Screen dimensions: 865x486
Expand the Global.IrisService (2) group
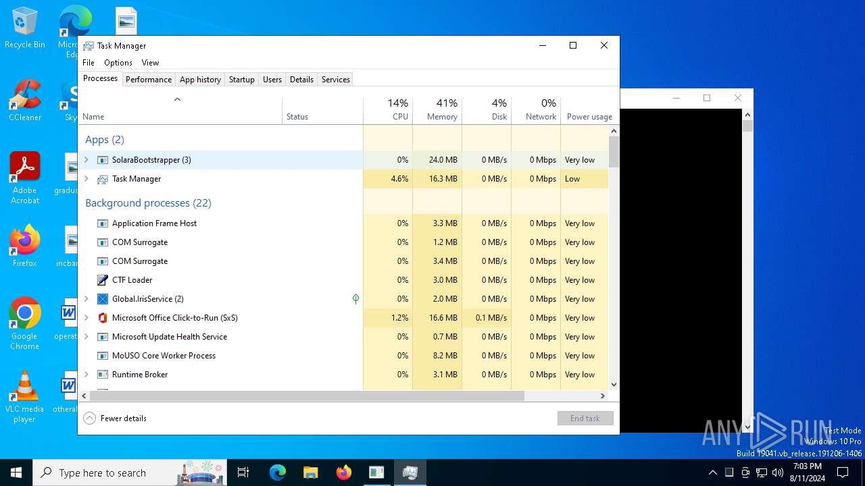(86, 299)
